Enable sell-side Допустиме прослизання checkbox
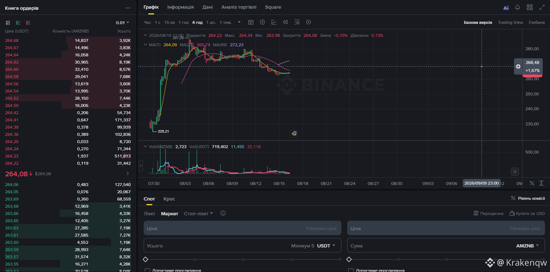Screen dimensions: 550x272 [x=351, y=270]
